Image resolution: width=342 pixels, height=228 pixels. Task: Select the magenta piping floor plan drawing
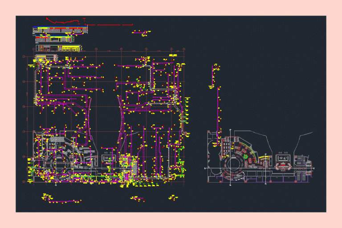tap(106, 118)
